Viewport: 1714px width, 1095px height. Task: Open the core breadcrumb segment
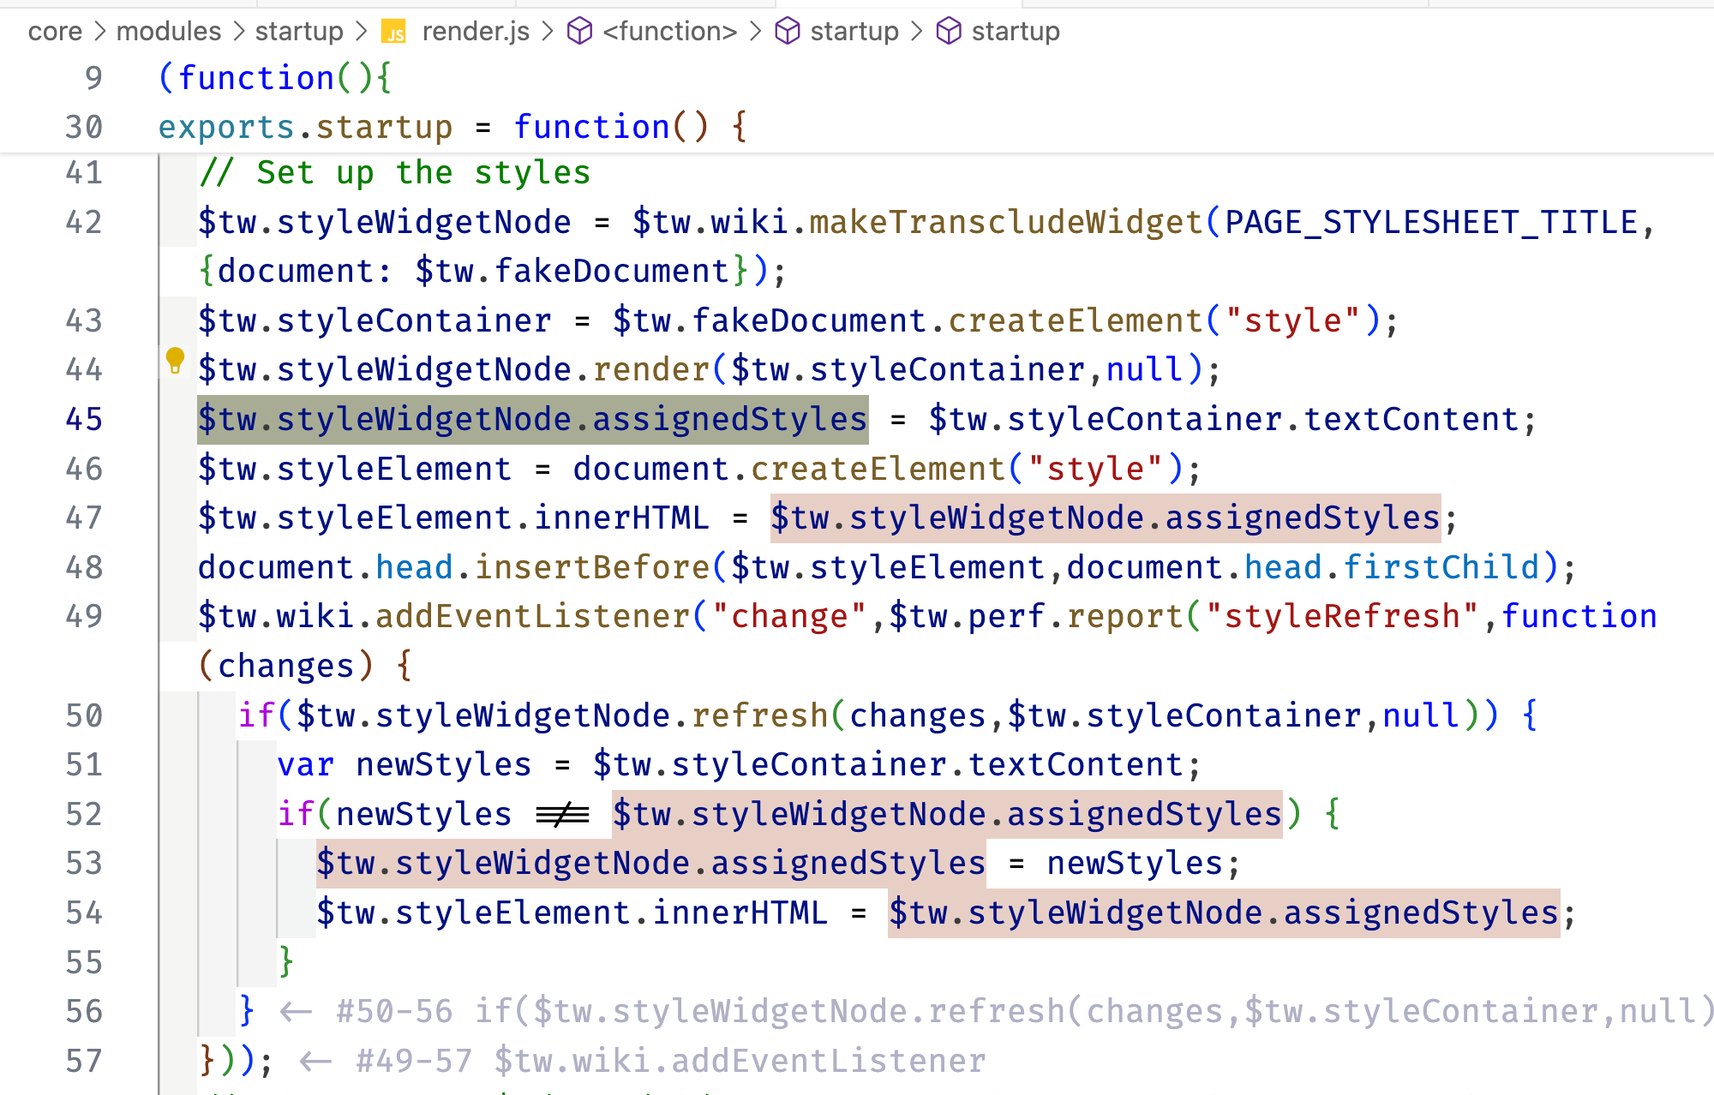[55, 32]
